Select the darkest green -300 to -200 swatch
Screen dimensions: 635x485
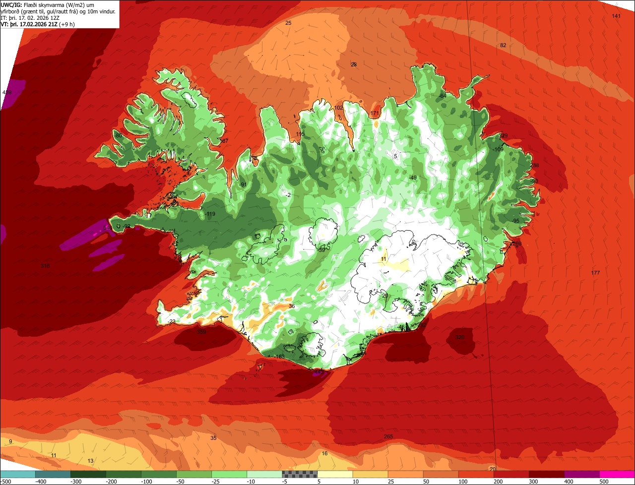coord(88,474)
